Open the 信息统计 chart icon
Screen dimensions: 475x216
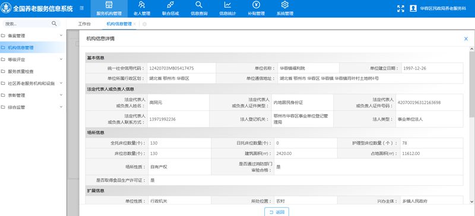tap(227, 5)
